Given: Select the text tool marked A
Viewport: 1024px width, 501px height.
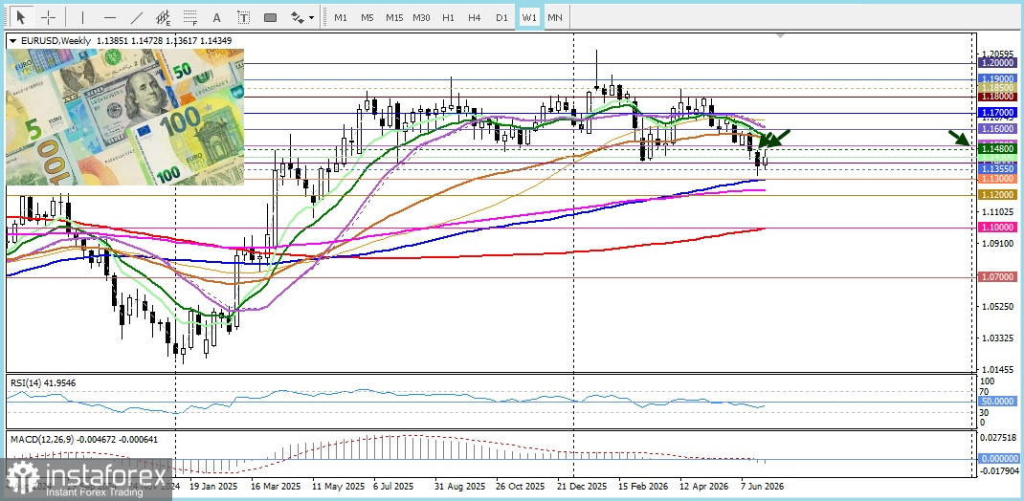Looking at the screenshot, I should [217, 17].
